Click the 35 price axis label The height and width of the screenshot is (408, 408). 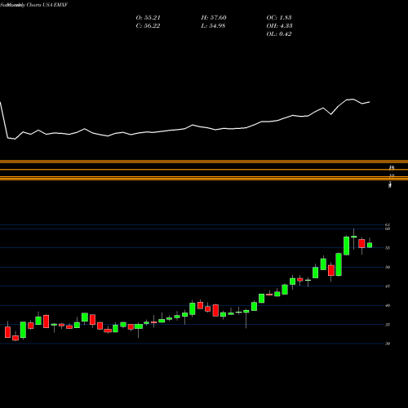tap(388, 325)
